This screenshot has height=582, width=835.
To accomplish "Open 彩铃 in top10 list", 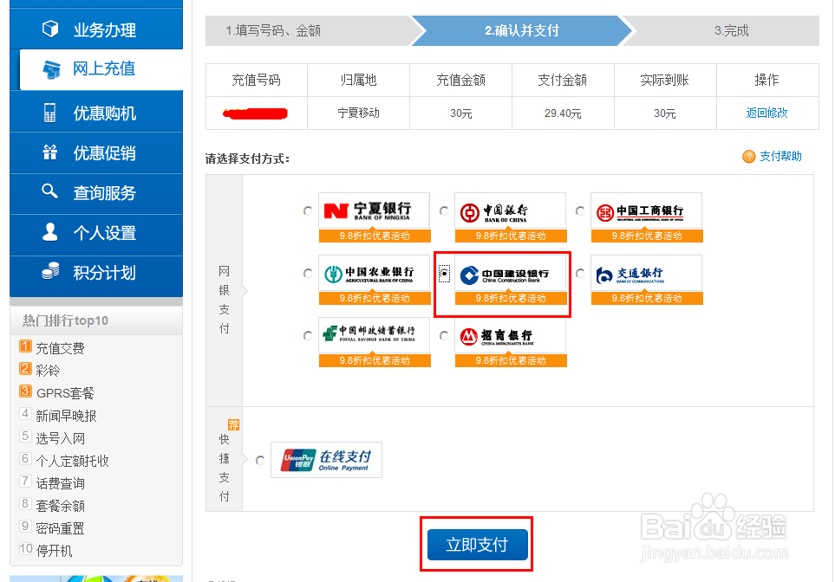I will pyautogui.click(x=48, y=371).
